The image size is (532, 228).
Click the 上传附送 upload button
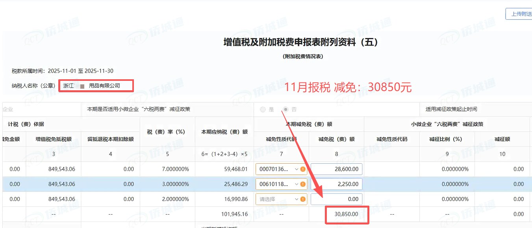pyautogui.click(x=519, y=14)
